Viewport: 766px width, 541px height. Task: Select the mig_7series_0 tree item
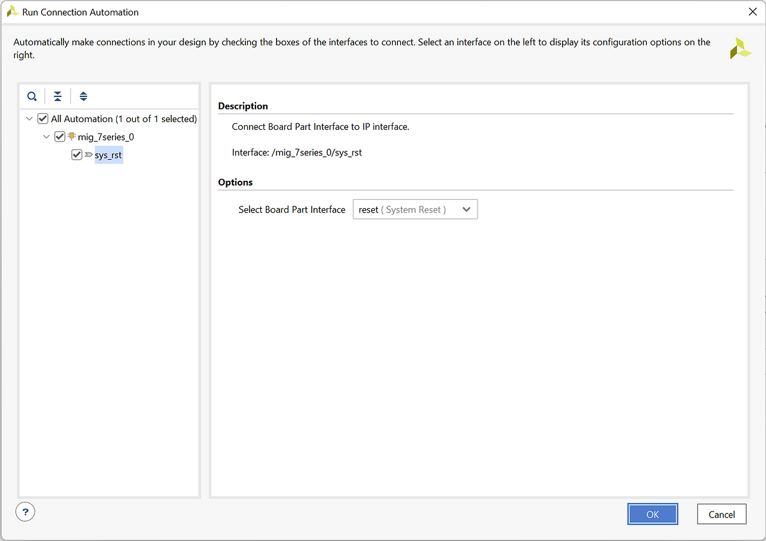106,136
